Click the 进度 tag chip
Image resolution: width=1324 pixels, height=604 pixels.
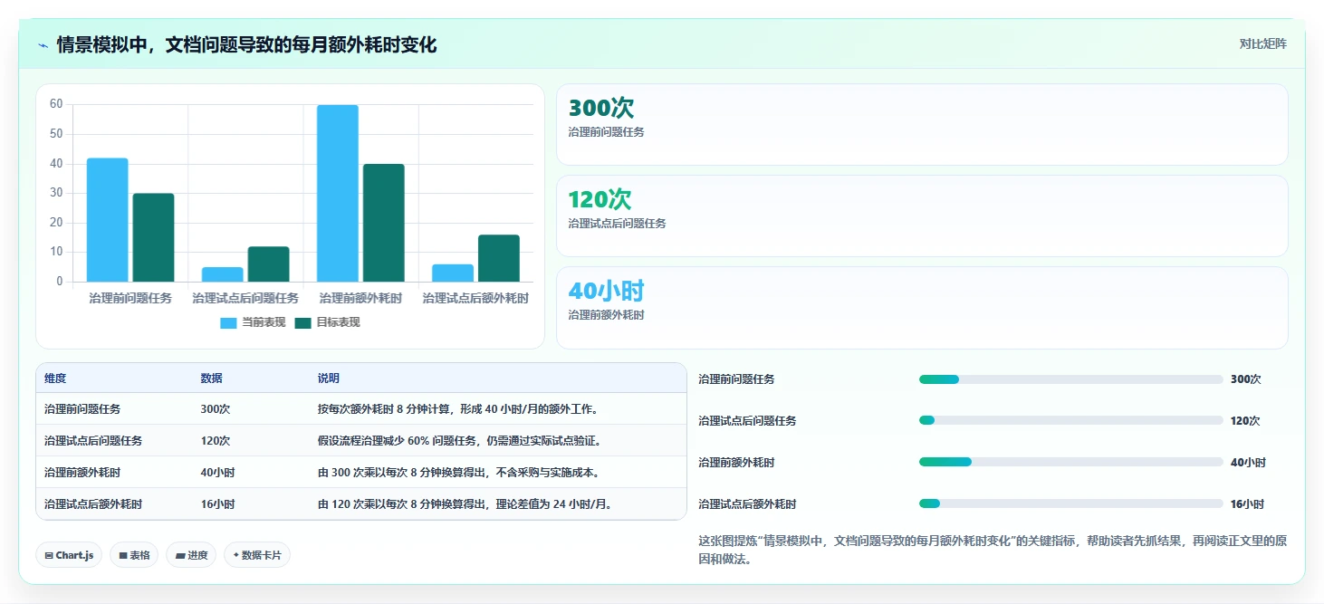coord(191,555)
